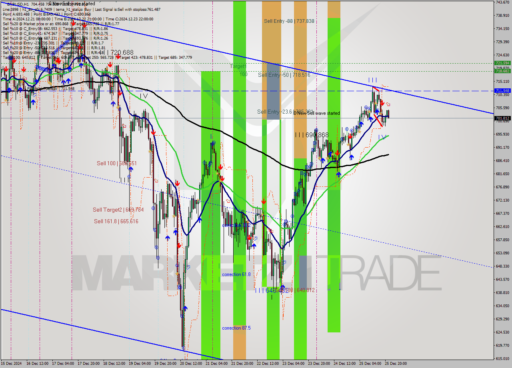Click 695.930 on the price axis
512x368 pixels.
tap(502, 134)
